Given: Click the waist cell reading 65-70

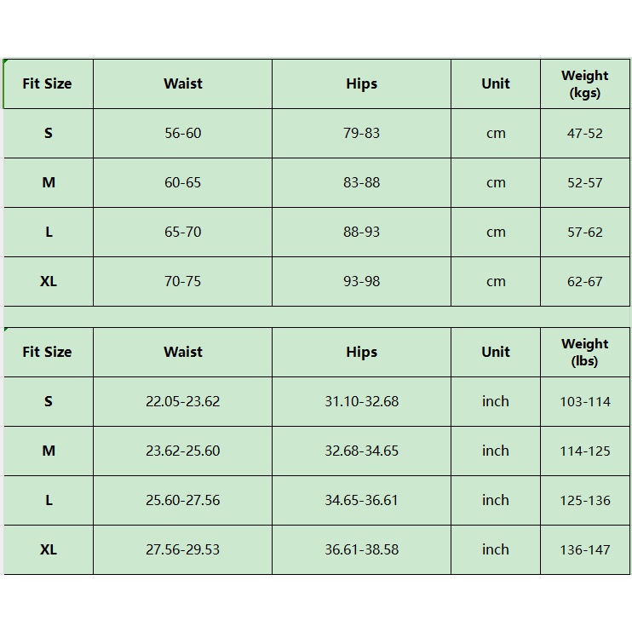Looking at the screenshot, I should (x=182, y=232).
